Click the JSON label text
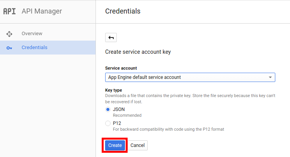The image size is (290, 157). [119, 109]
